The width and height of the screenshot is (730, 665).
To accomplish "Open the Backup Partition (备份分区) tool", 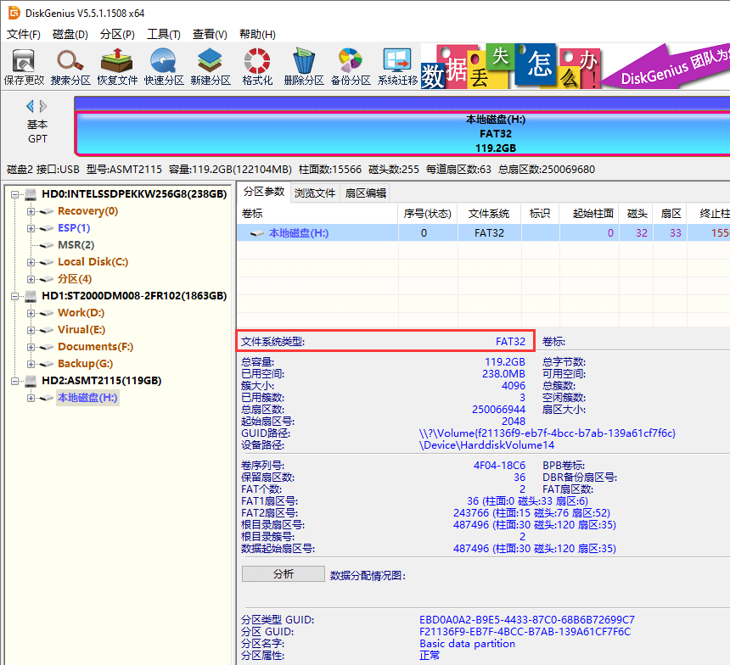I will (x=351, y=67).
